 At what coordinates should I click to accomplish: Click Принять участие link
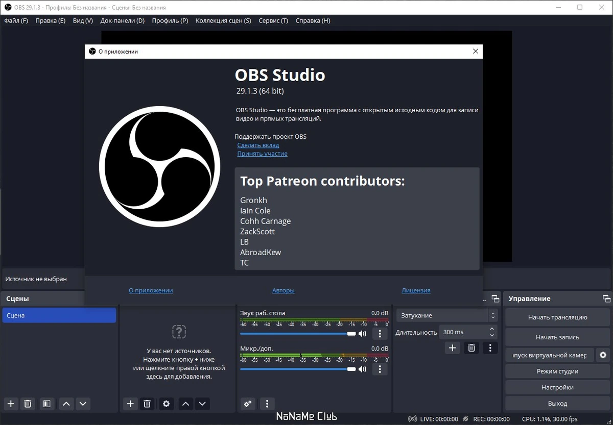coord(262,154)
